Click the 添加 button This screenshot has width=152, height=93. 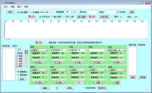22,79
